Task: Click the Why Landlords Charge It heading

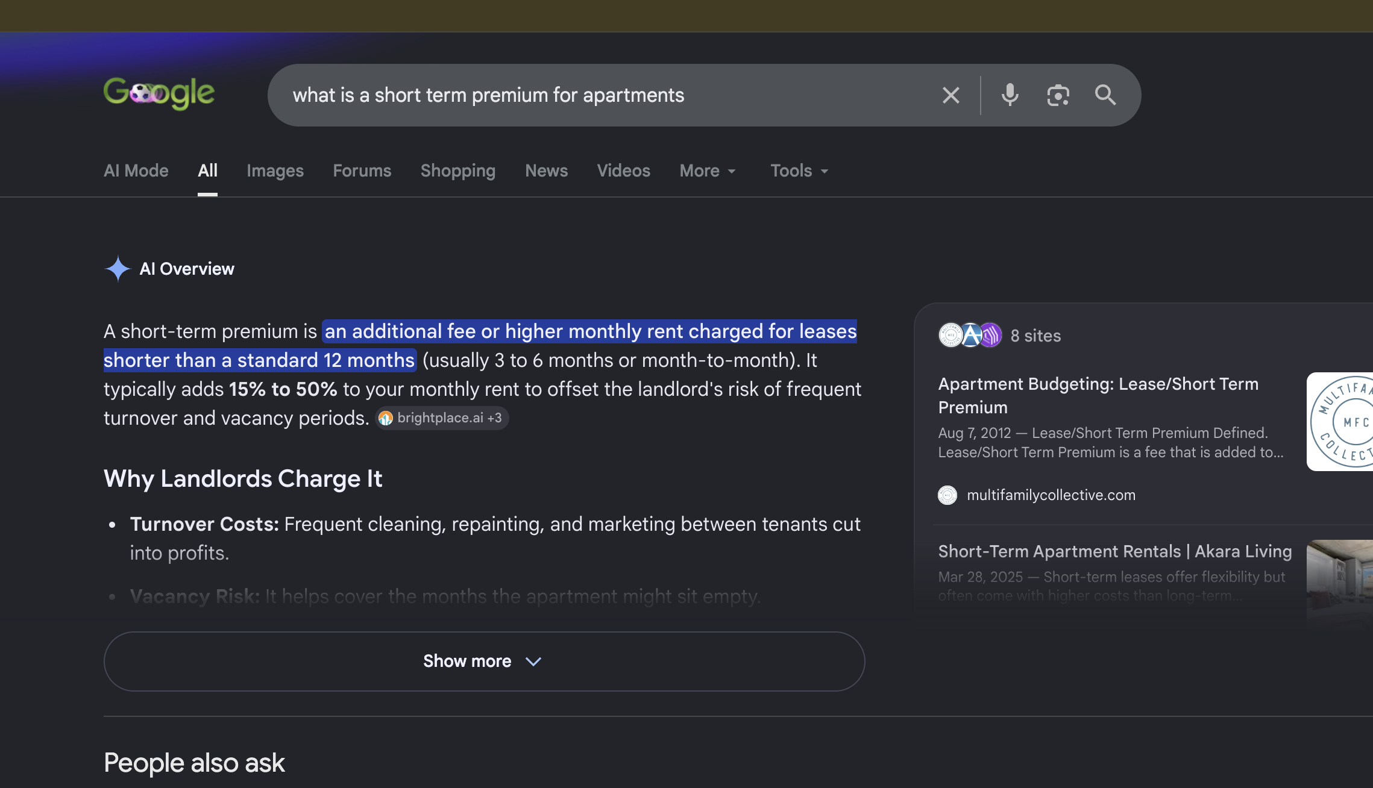Action: tap(243, 479)
